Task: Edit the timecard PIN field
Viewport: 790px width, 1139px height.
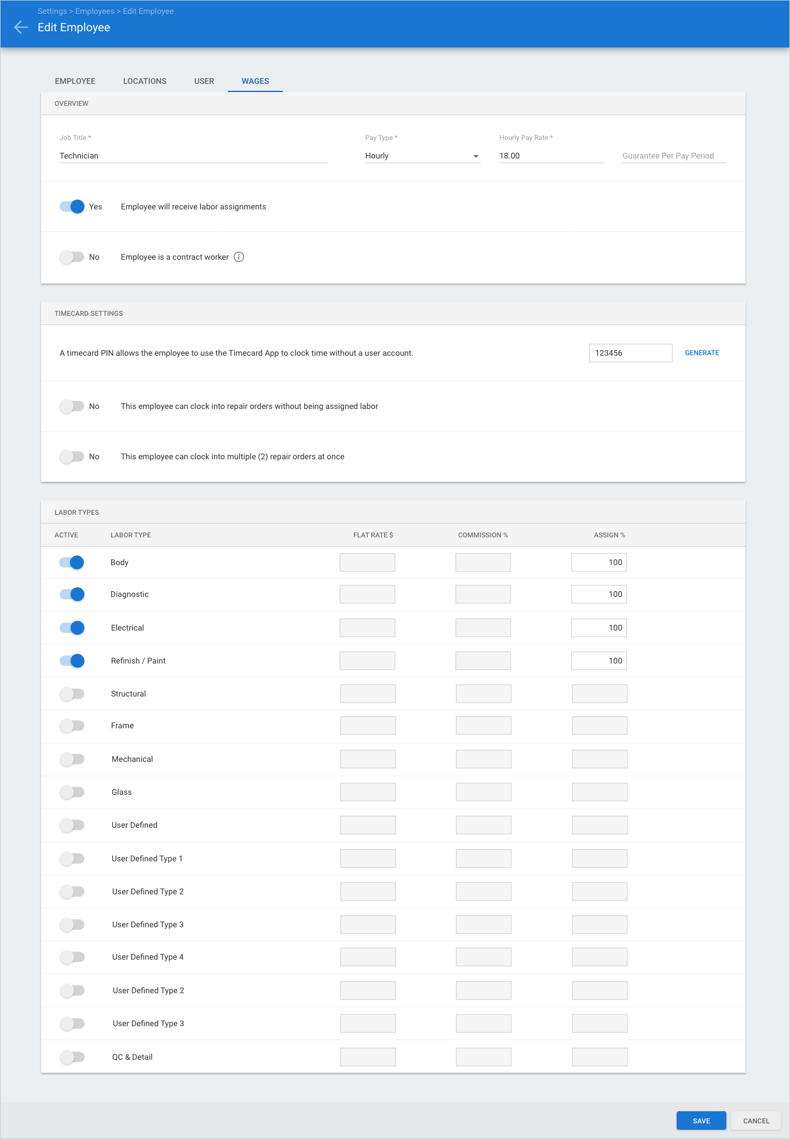Action: pos(630,353)
